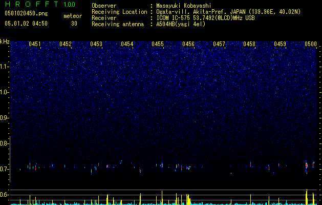Click the 0.7 frequency axis label

point(4,169)
